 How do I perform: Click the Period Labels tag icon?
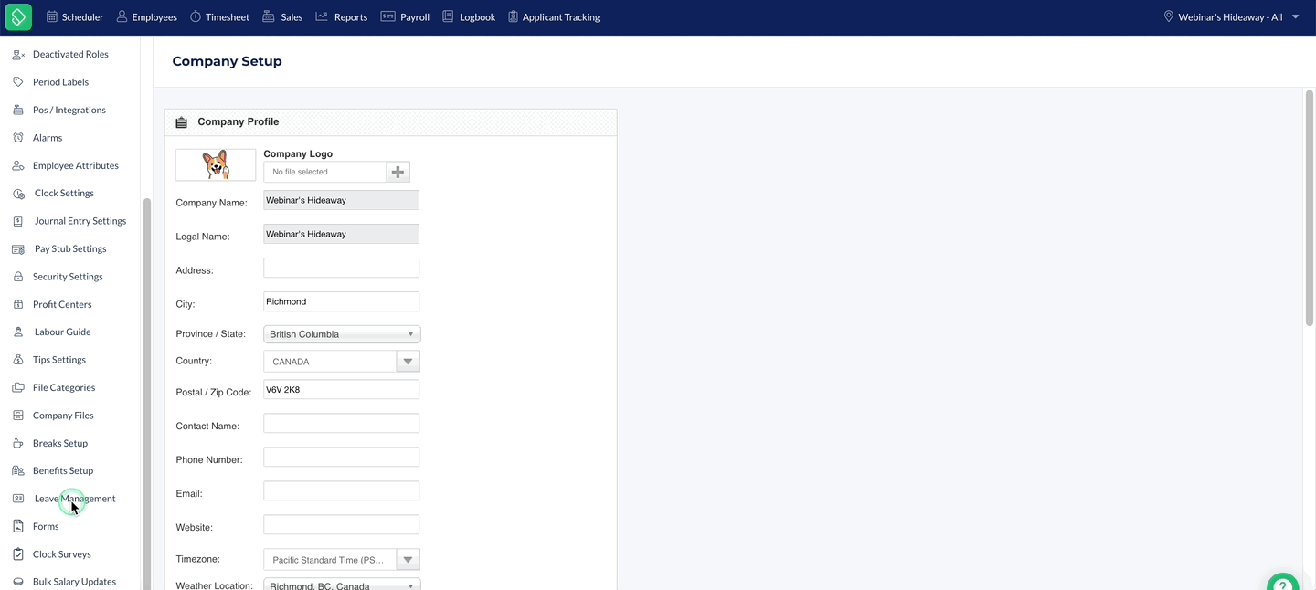18,82
